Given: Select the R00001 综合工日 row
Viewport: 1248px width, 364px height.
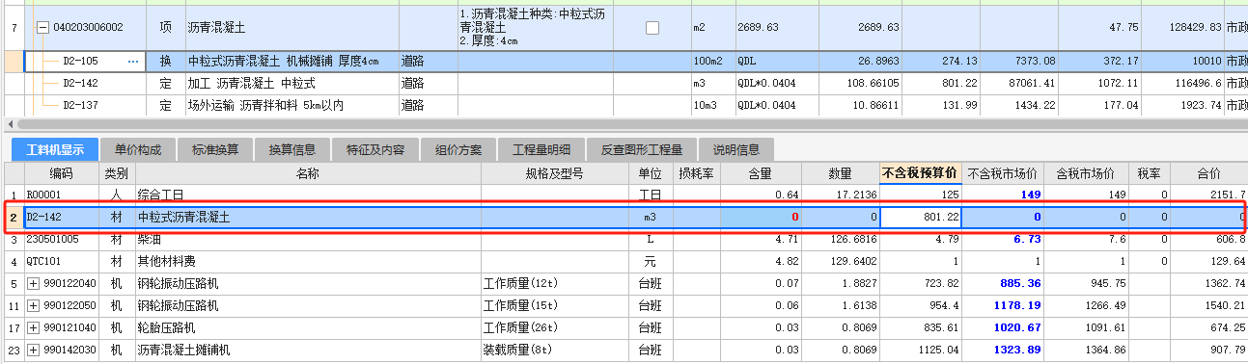Looking at the screenshot, I should click(x=624, y=195).
